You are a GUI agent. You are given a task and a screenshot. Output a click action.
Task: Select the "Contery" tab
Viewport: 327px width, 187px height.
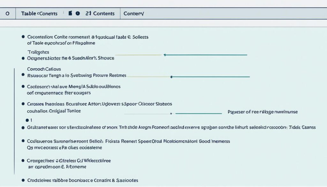pos(133,13)
